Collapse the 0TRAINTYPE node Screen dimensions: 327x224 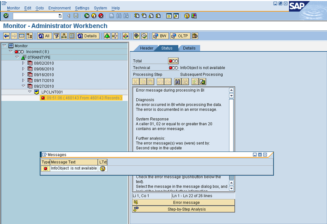[17, 57]
